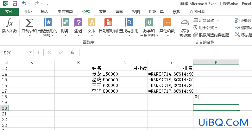Switch to the View (视图) tab
The width and height of the screenshot is (252, 130).
(136, 12)
